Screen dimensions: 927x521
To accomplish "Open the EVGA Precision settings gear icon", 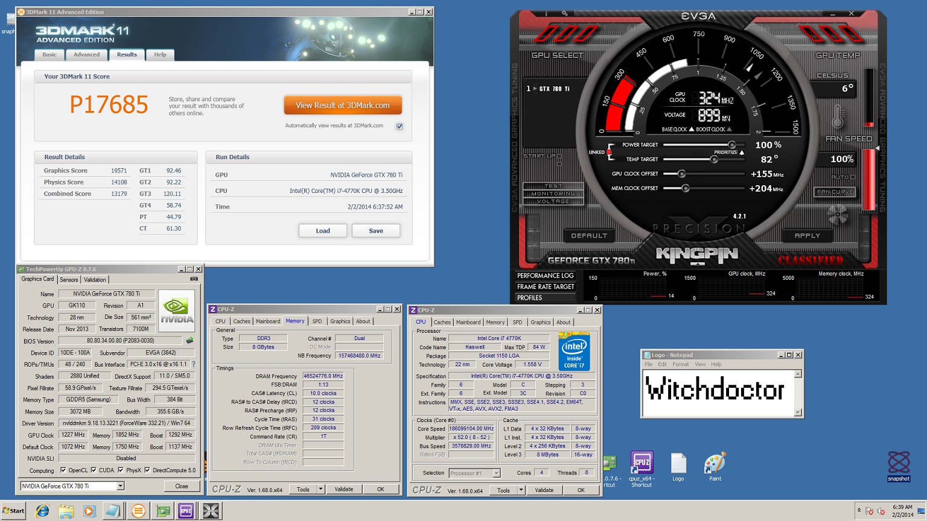I will point(564,13).
